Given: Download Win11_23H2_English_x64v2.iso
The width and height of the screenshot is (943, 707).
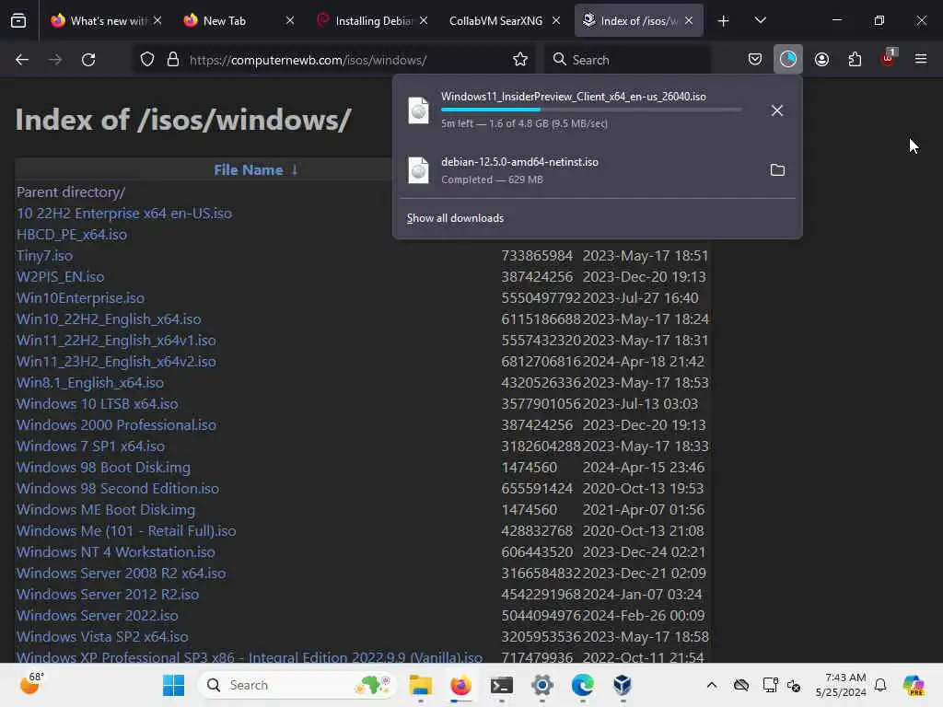Looking at the screenshot, I should 116,361.
